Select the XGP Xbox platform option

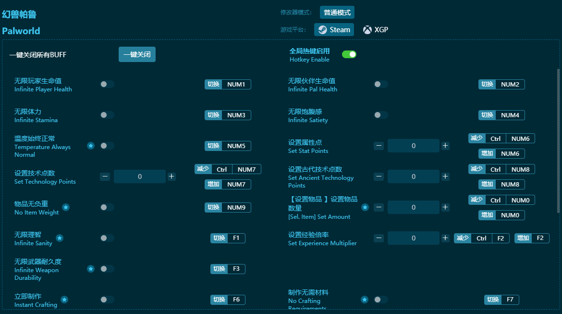click(375, 29)
